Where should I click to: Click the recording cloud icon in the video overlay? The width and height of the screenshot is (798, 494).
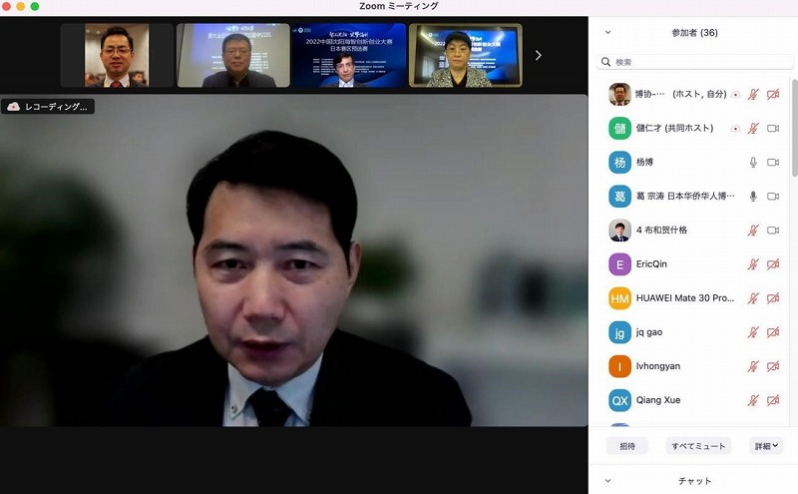pos(14,106)
